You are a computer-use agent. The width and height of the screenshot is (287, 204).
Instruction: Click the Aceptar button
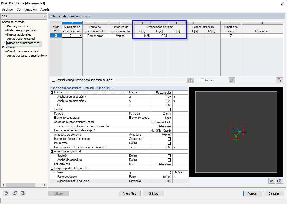[x=253, y=193]
